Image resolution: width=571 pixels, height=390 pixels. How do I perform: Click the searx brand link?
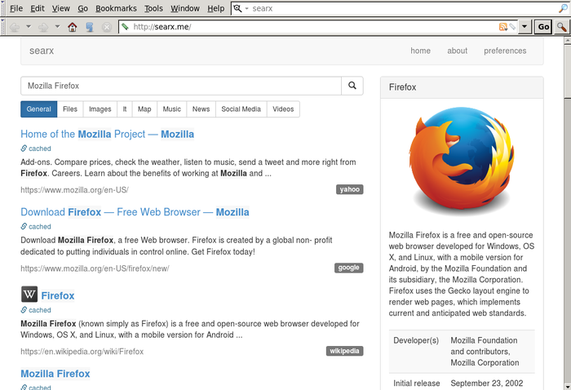[42, 51]
